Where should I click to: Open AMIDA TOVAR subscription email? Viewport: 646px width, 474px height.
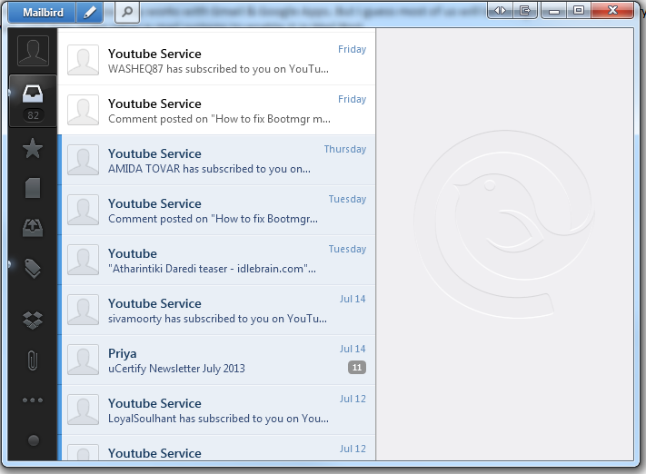tap(217, 160)
